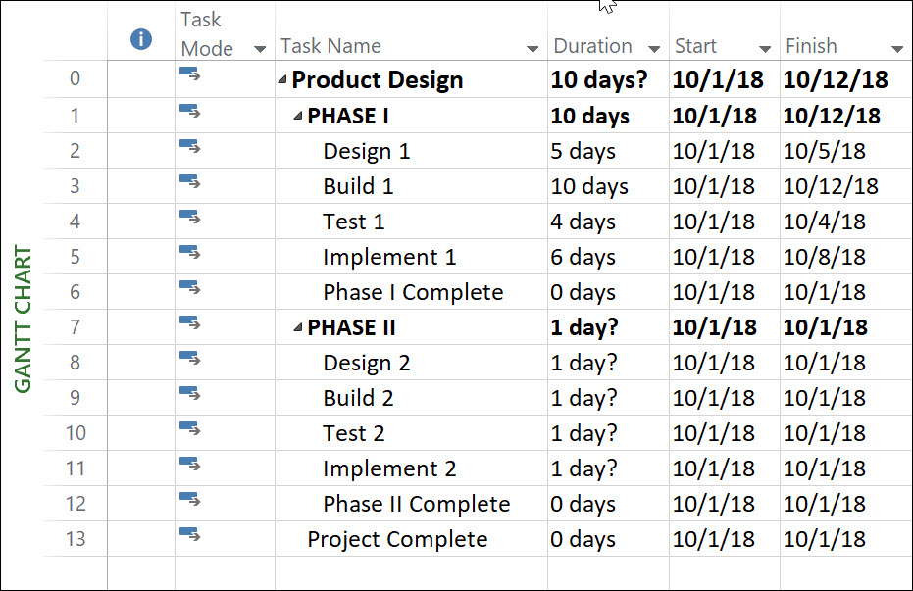This screenshot has width=913, height=591.
Task: Click the GANTT CHART vertical view label
Action: click(x=23, y=319)
